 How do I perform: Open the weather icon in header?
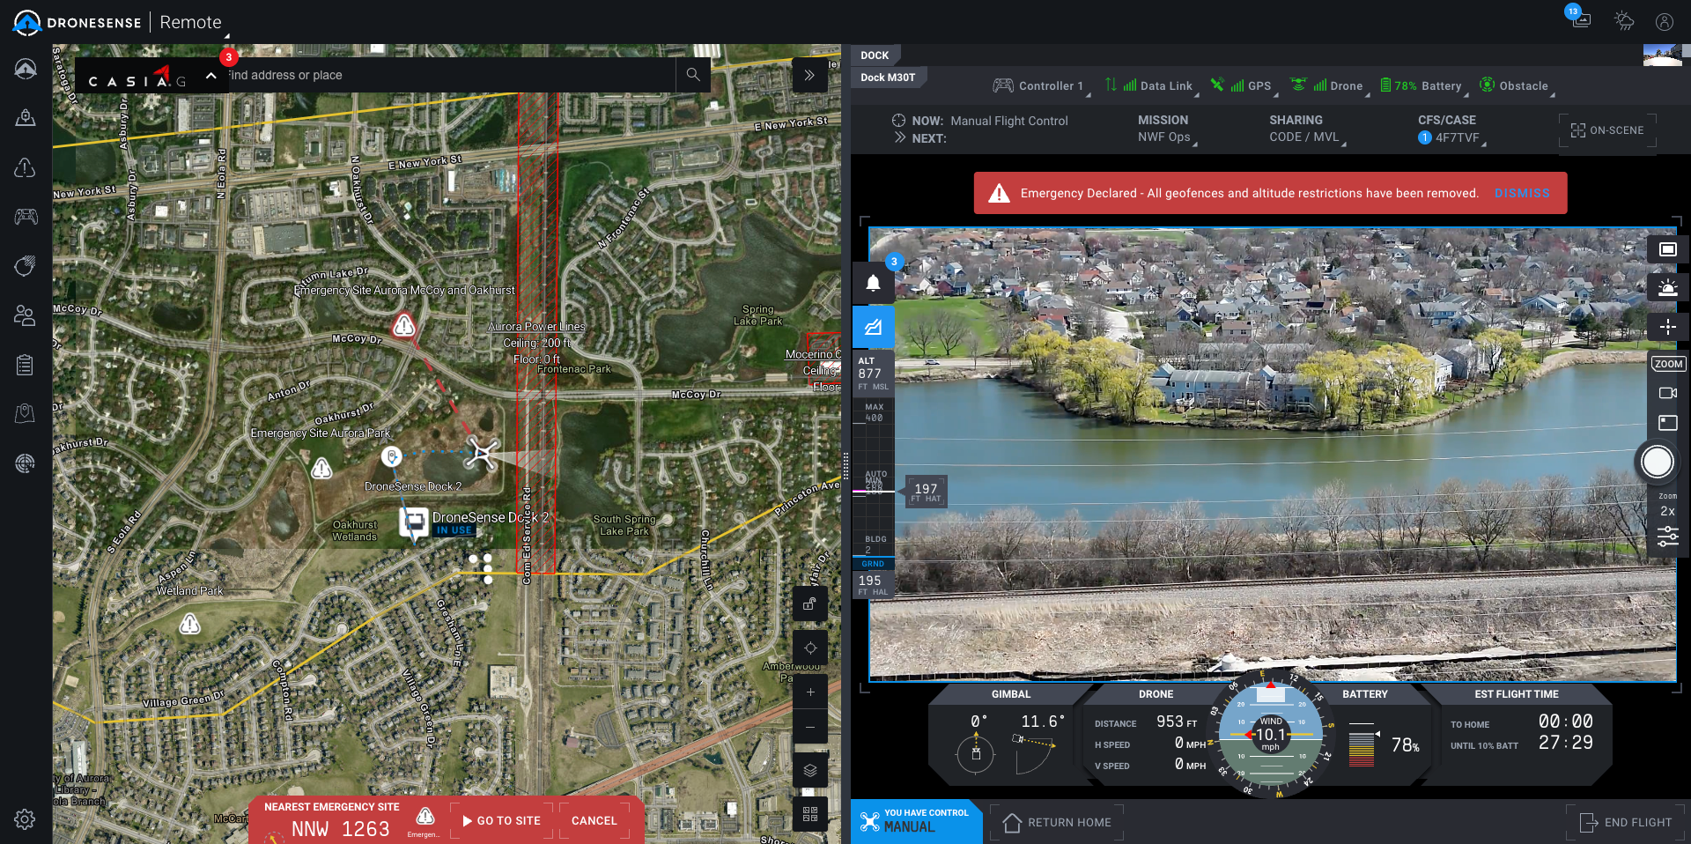click(x=1623, y=21)
